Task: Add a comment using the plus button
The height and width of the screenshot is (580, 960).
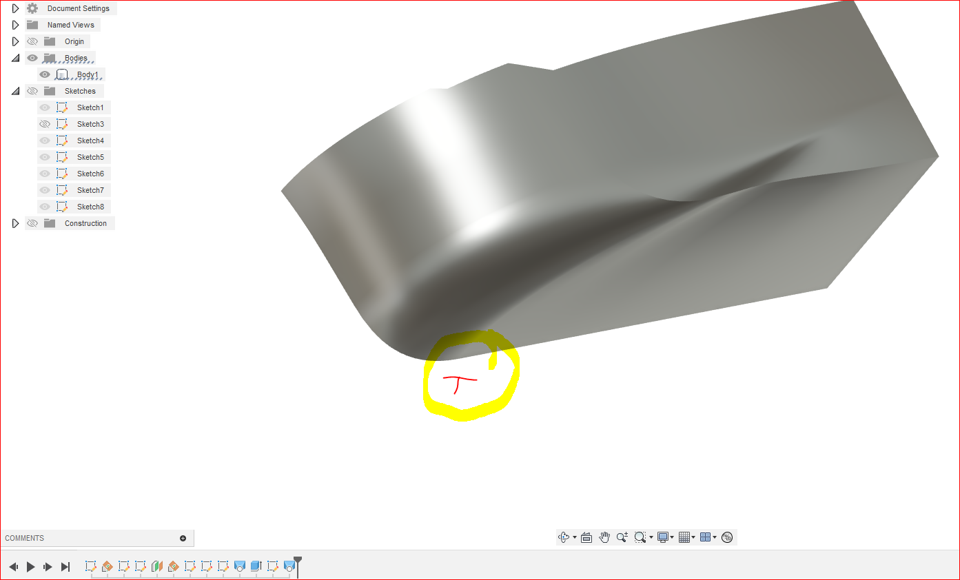Action: coord(183,537)
